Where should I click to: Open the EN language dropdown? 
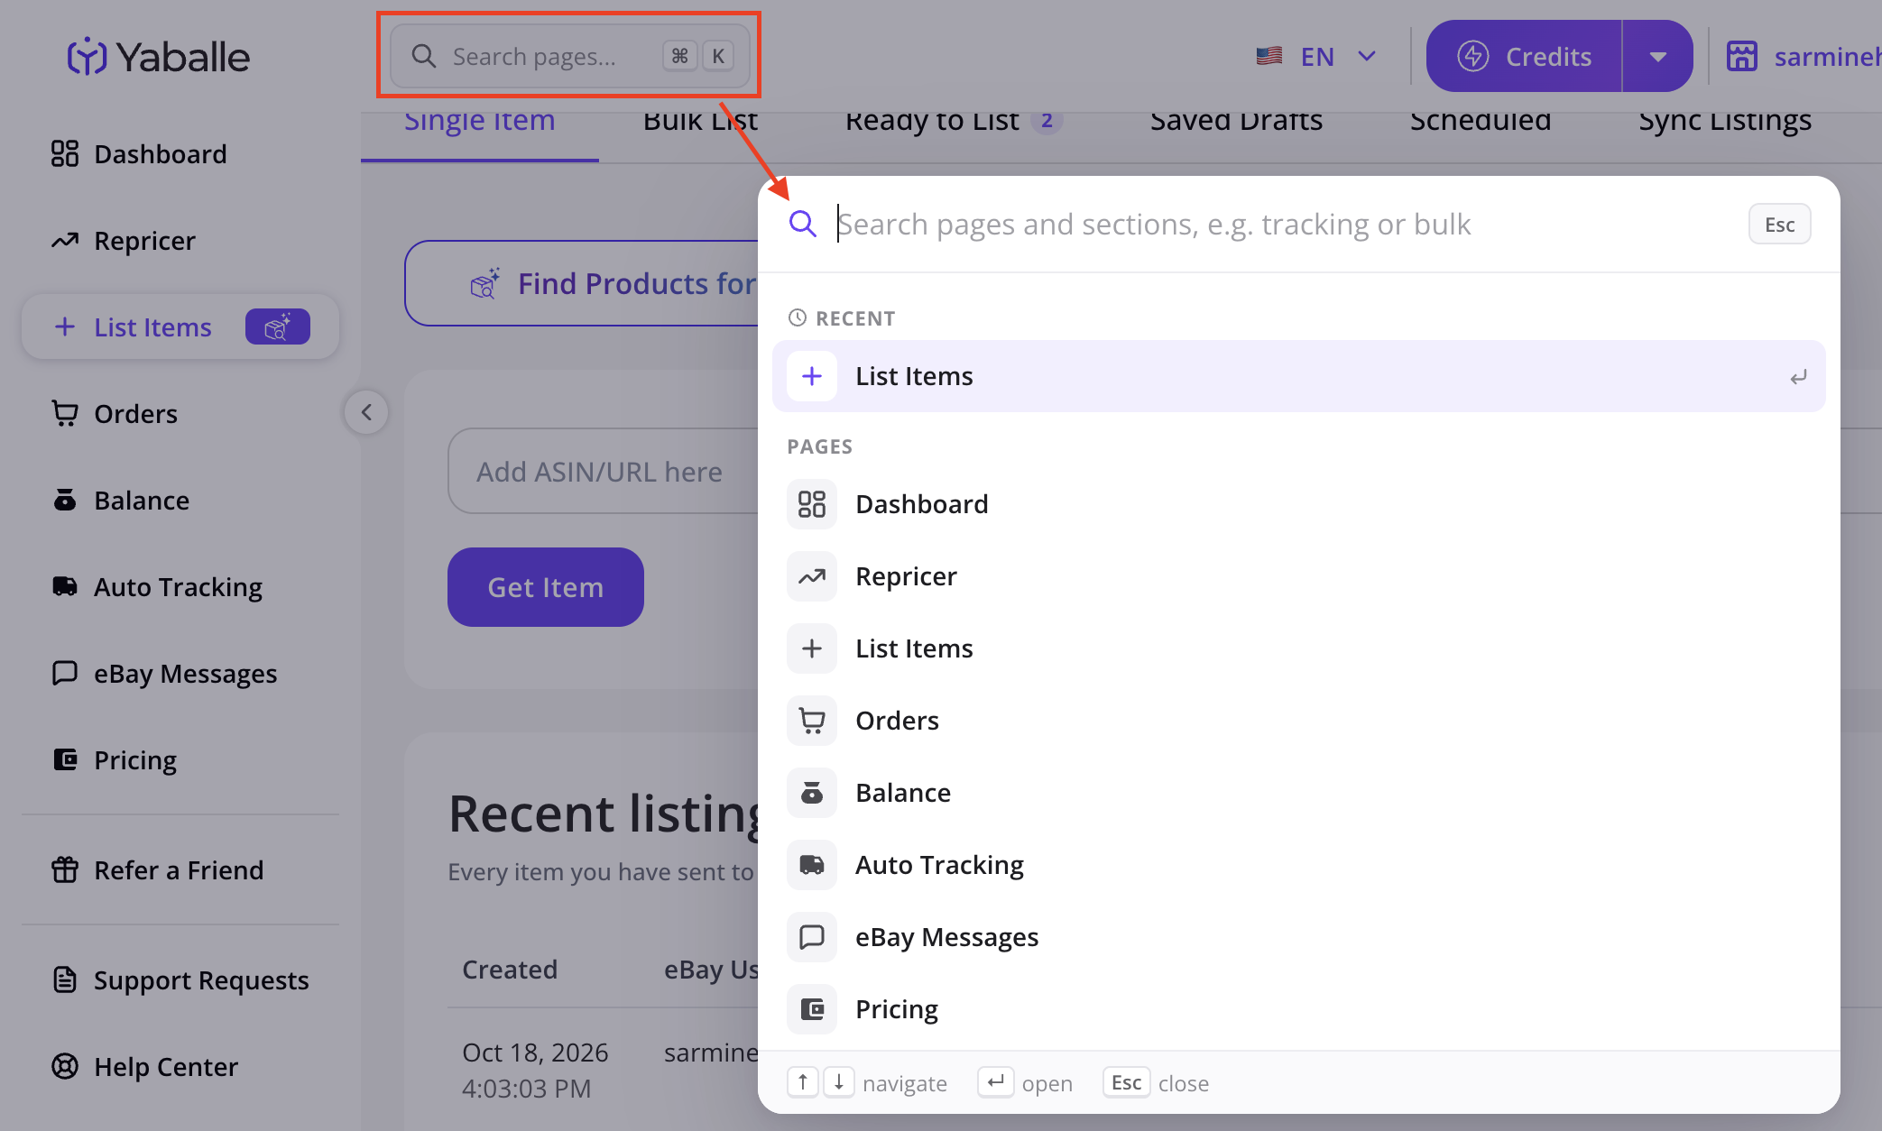(x=1316, y=57)
